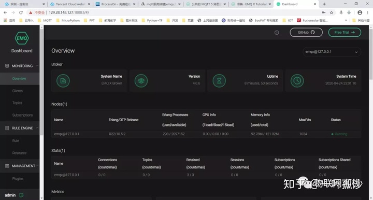Viewport: 373px width, 200px height.
Task: Click the MONITORING section icon
Action: 7,66
